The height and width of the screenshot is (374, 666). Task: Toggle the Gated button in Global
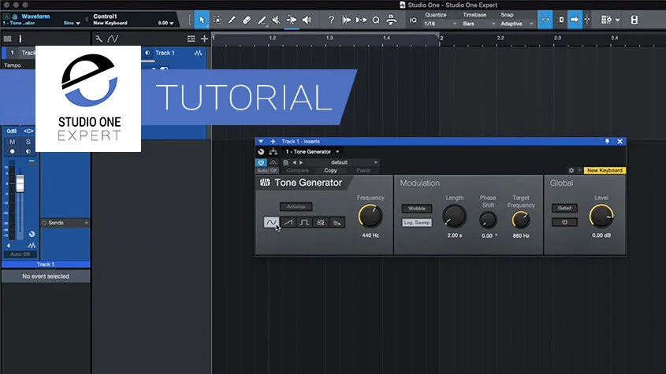click(564, 208)
